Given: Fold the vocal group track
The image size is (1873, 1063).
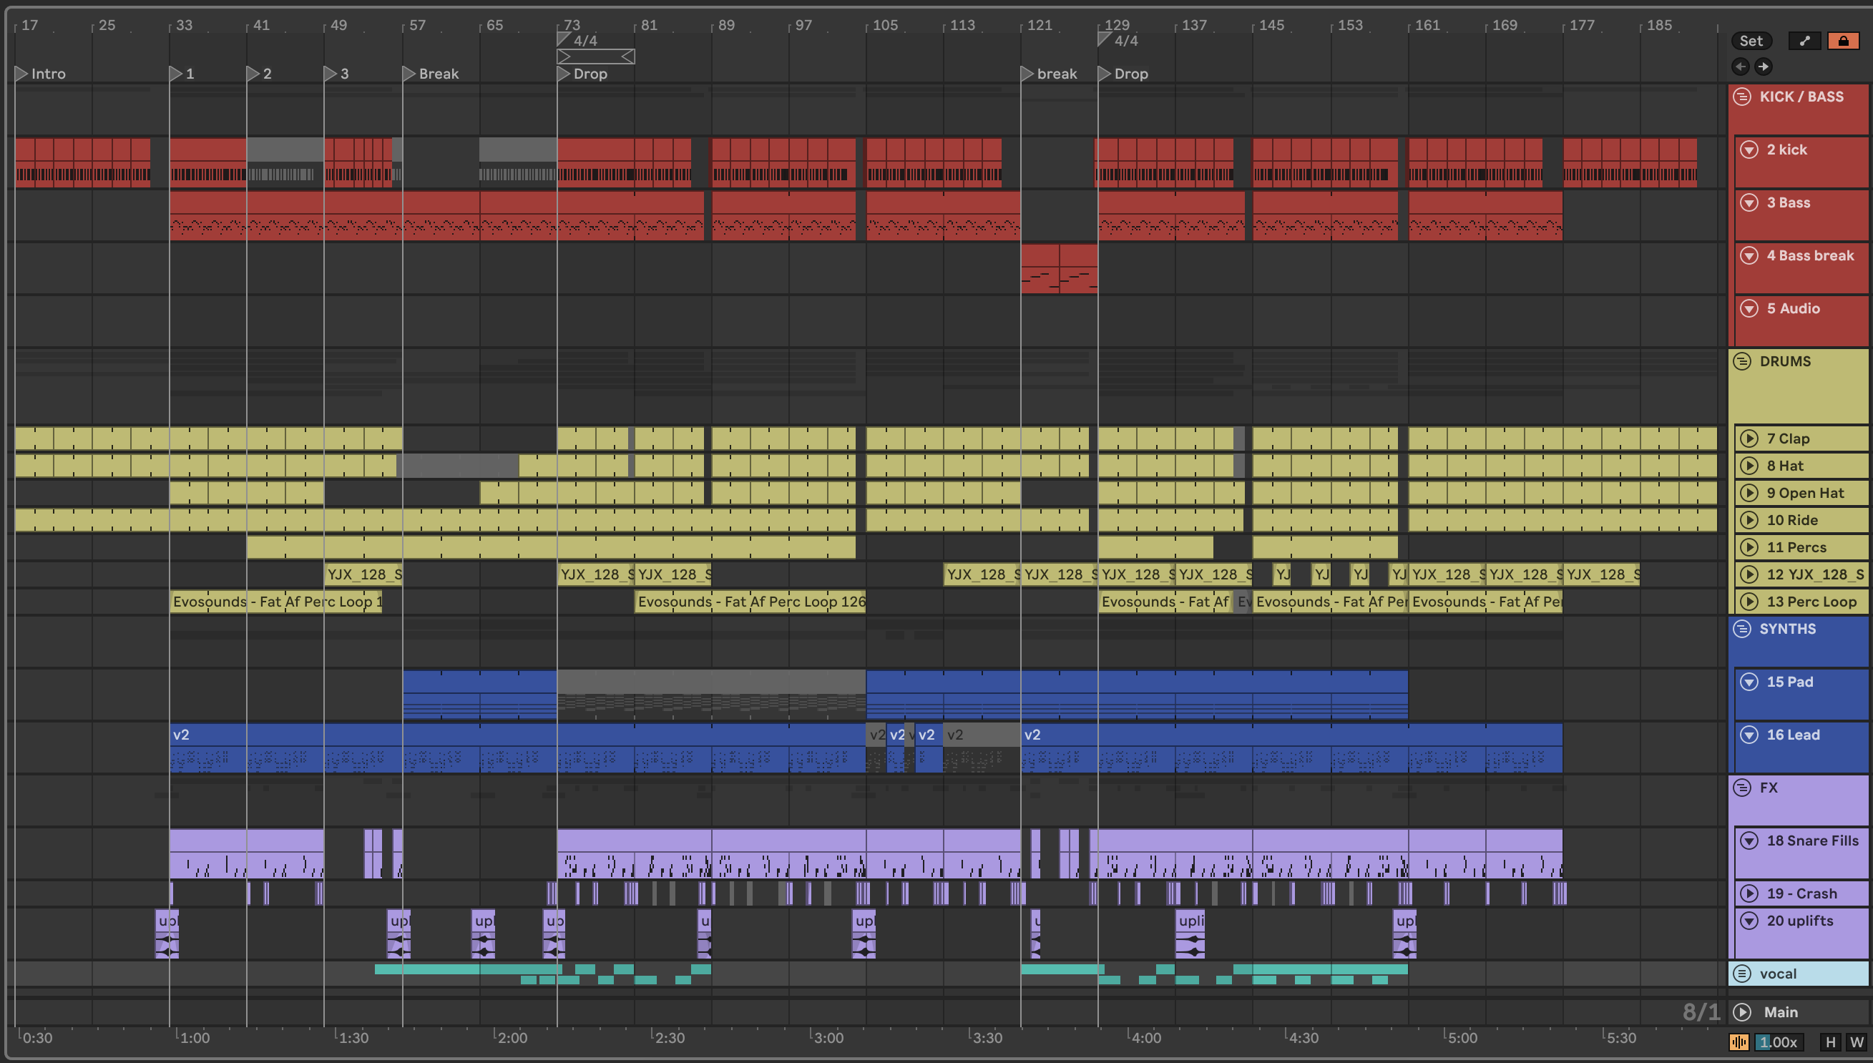Looking at the screenshot, I should (x=1742, y=973).
